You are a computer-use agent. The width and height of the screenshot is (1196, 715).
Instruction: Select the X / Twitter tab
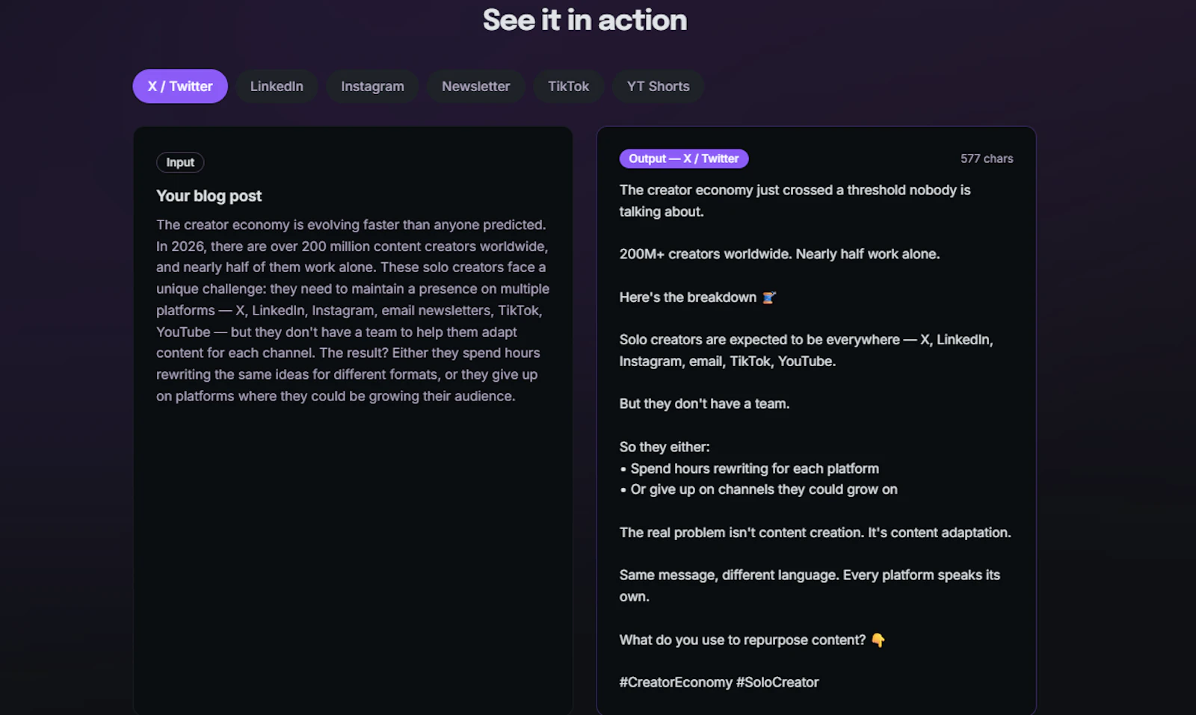180,87
